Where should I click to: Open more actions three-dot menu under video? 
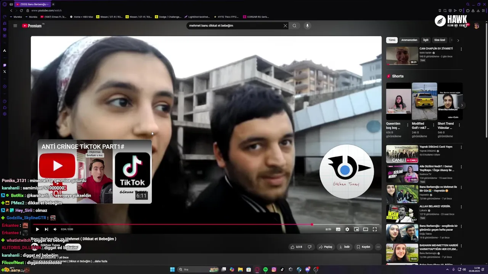pyautogui.click(x=378, y=247)
